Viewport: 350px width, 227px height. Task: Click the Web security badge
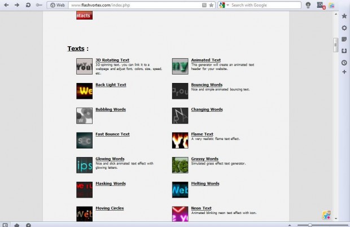coord(57,5)
